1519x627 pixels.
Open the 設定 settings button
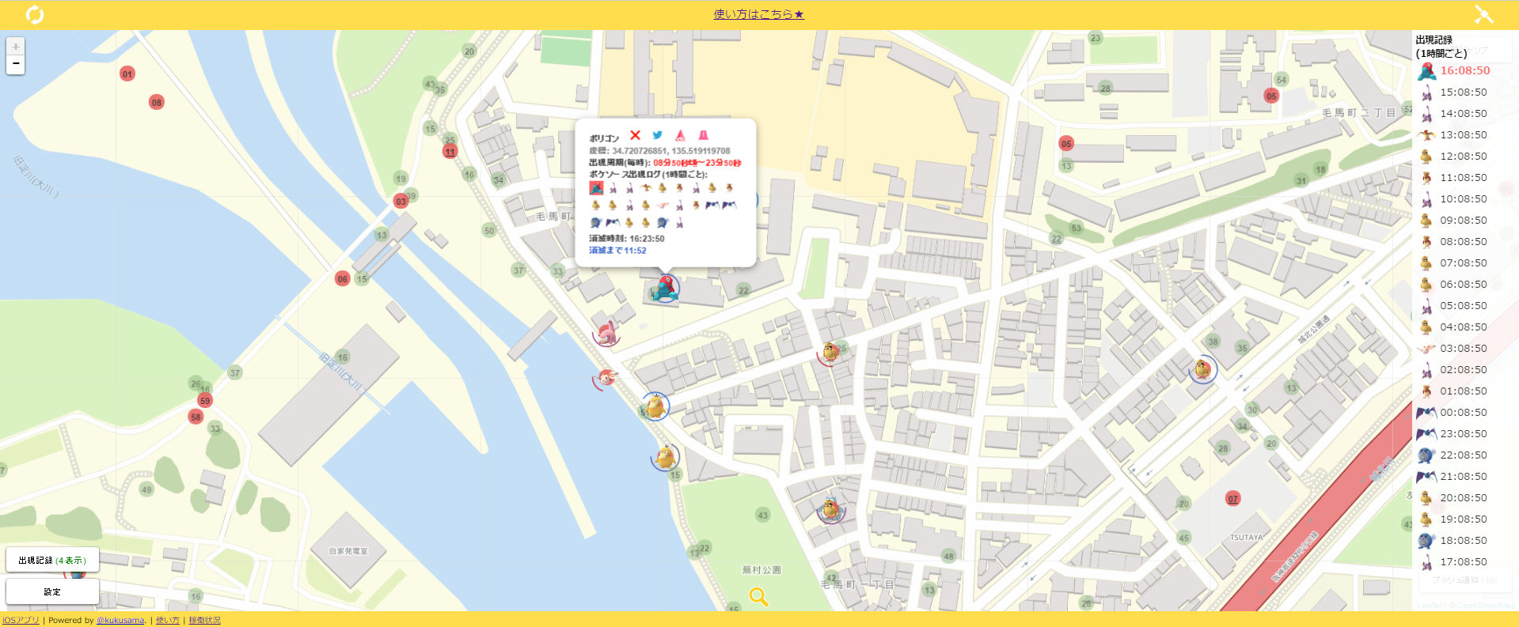pyautogui.click(x=52, y=591)
